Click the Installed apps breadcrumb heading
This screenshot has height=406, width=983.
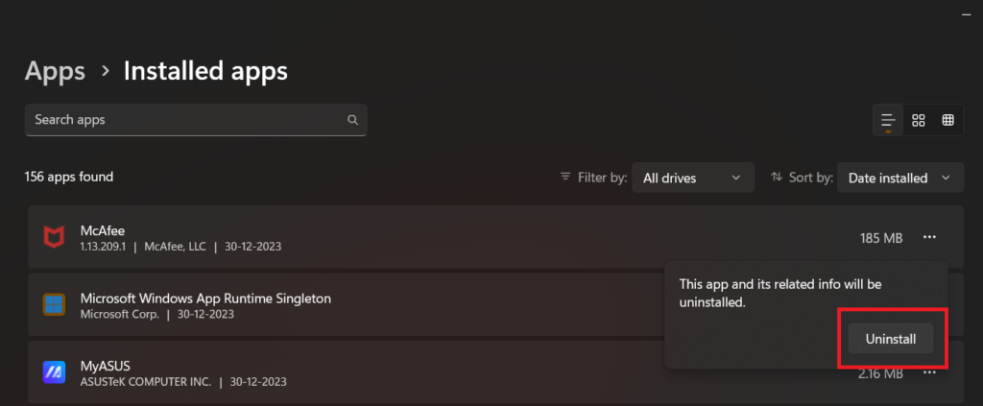point(205,71)
